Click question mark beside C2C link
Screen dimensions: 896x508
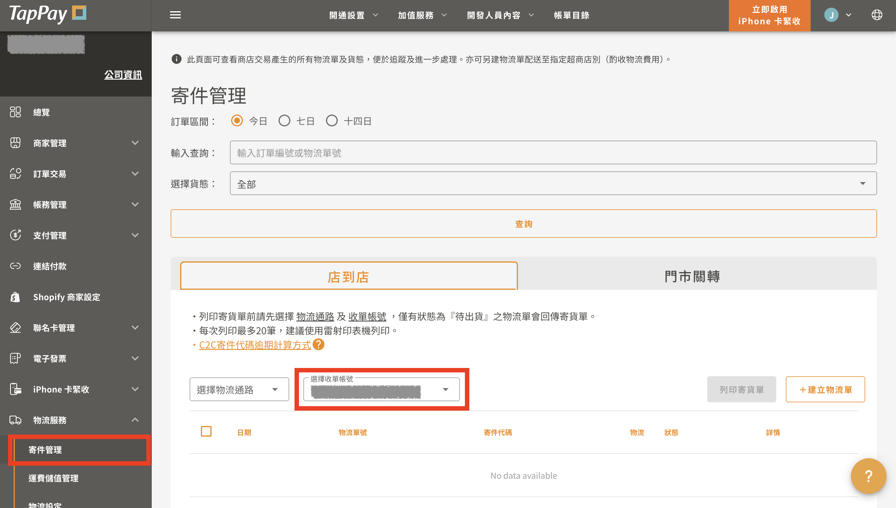tap(319, 345)
